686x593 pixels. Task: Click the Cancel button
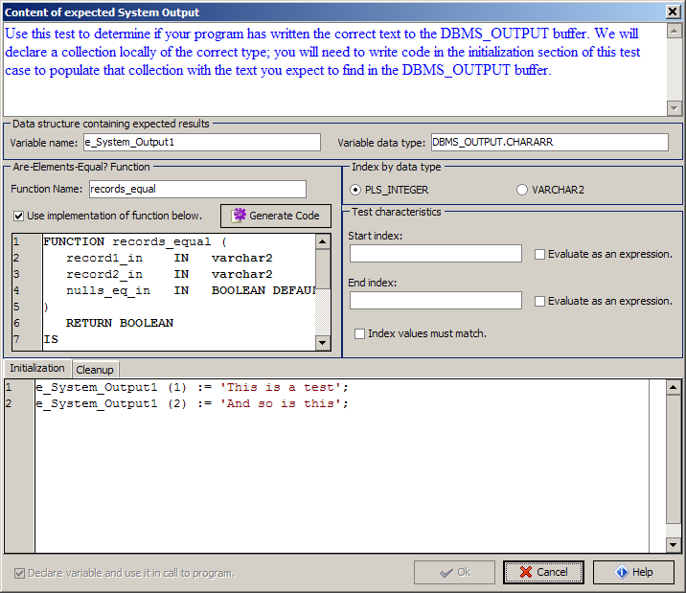(x=542, y=572)
